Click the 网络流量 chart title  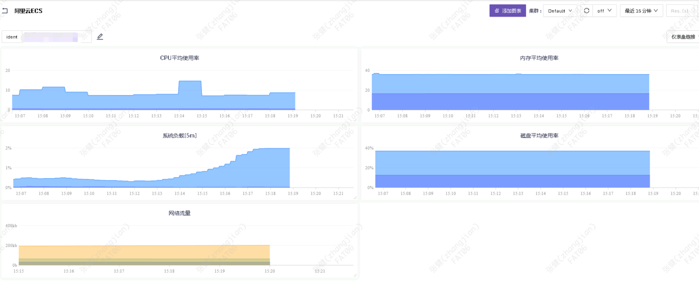click(x=180, y=213)
